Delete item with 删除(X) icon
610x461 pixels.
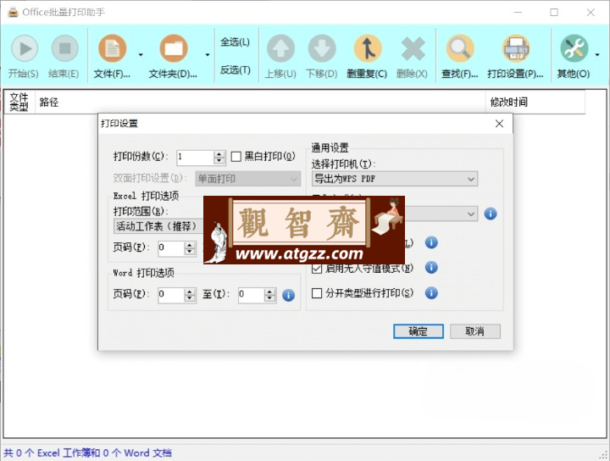[413, 48]
